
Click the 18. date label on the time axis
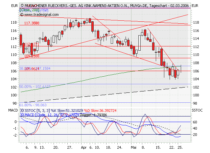(108, 147)
